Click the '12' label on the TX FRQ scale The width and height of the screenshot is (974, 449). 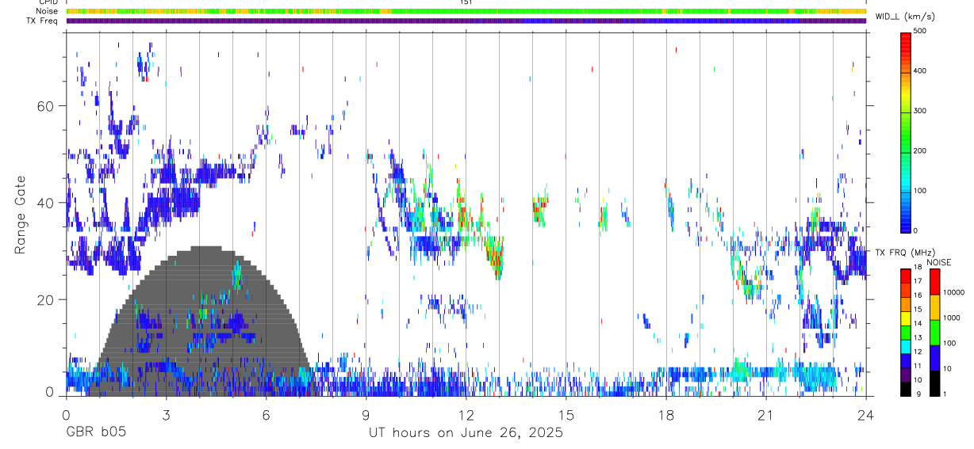coord(917,352)
